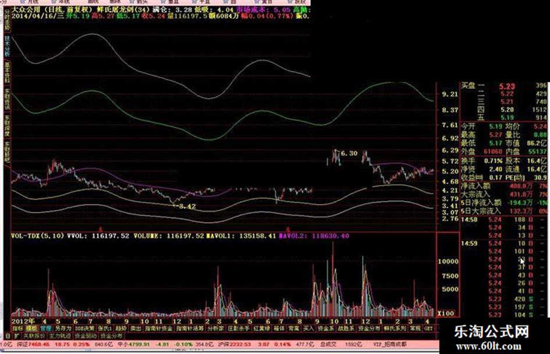The image size is (550, 354).
Task: Click the X100 volume scale label
Action: pos(446,313)
